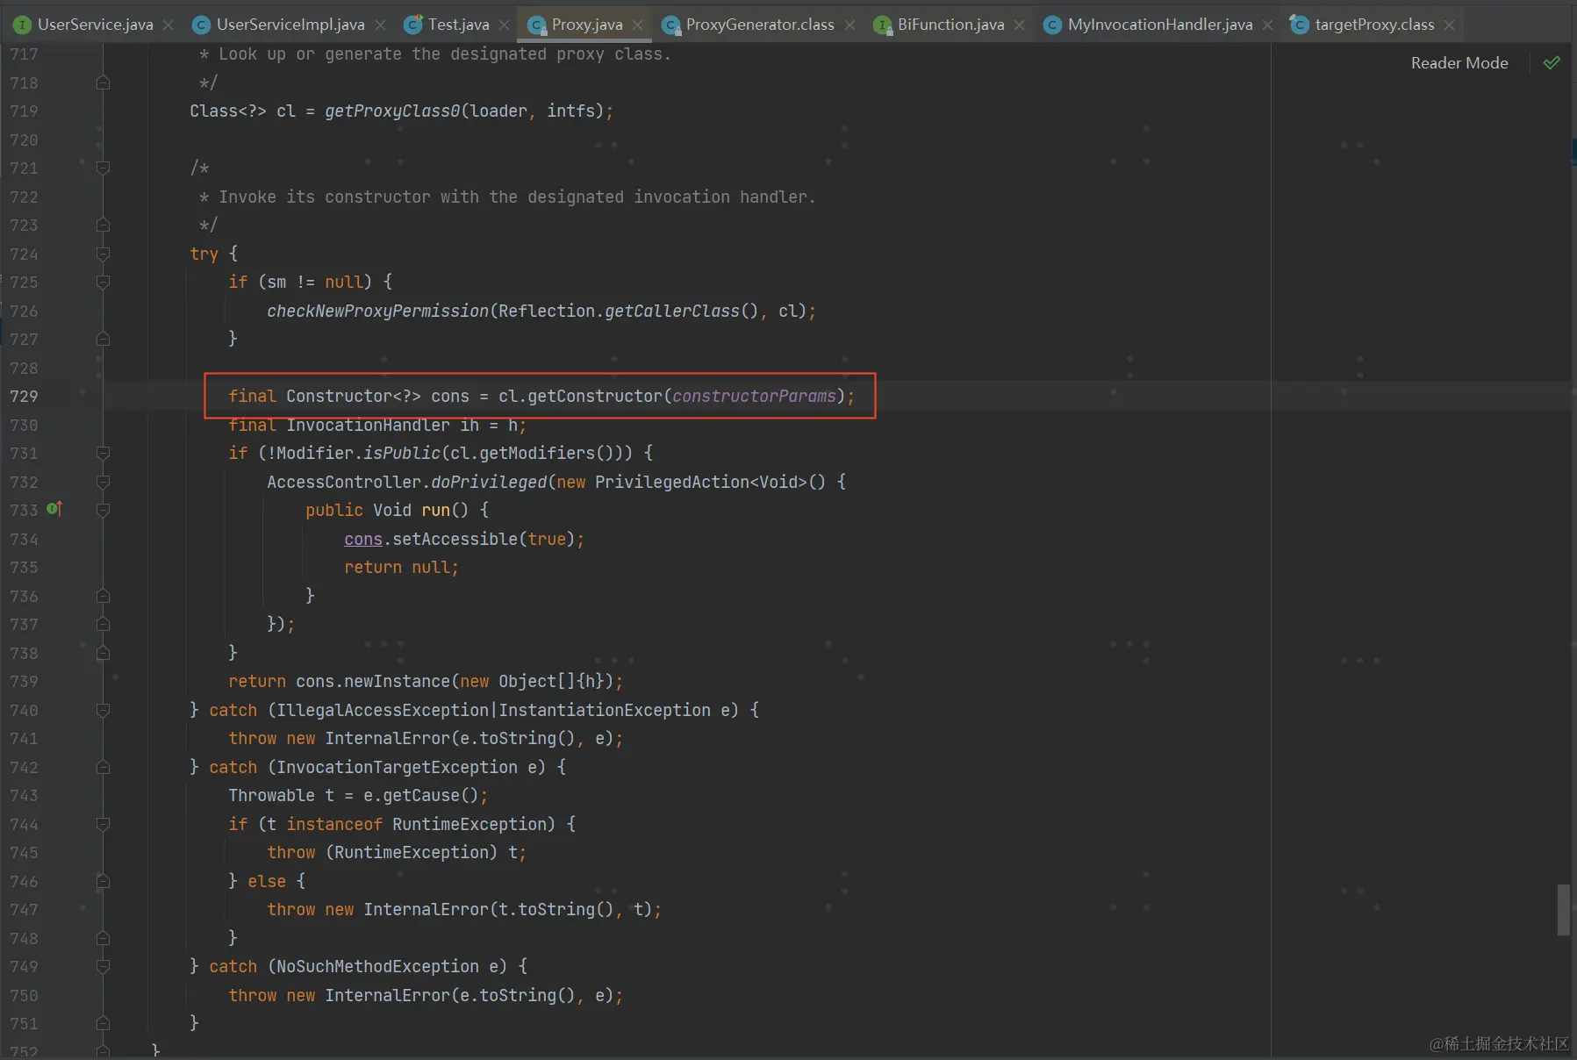
Task: Click the Proxy.java library class icon
Action: [x=537, y=25]
